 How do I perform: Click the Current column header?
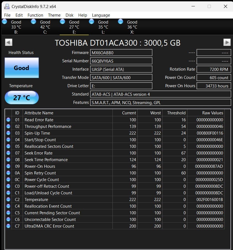point(125,113)
